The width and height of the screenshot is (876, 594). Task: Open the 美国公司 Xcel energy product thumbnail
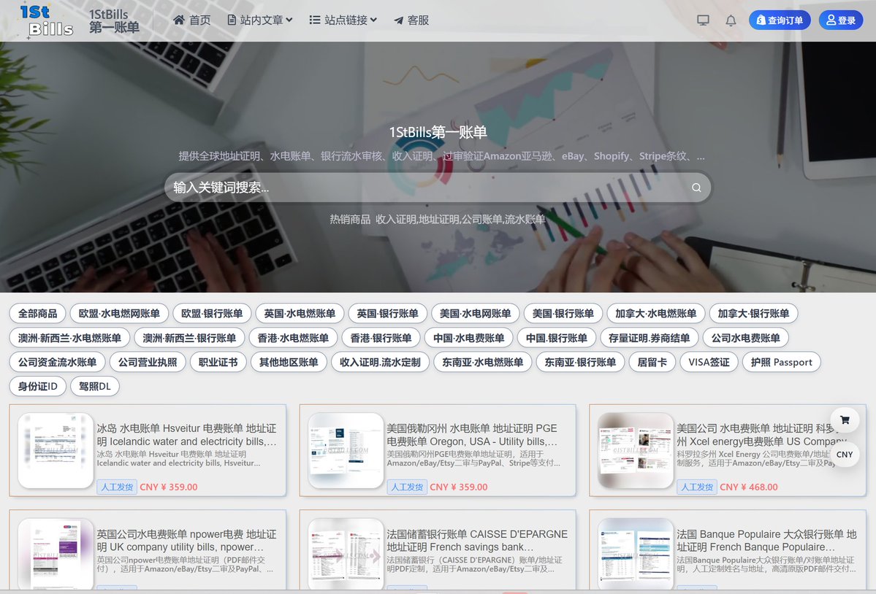click(636, 451)
